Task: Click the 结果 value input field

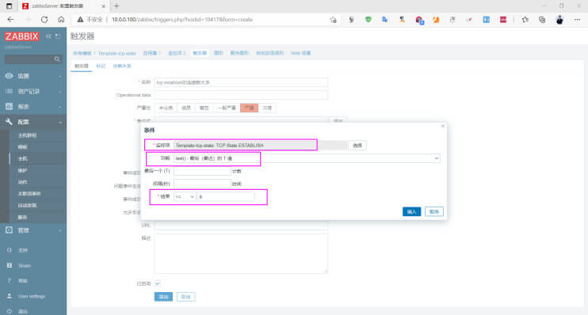Action: click(226, 196)
